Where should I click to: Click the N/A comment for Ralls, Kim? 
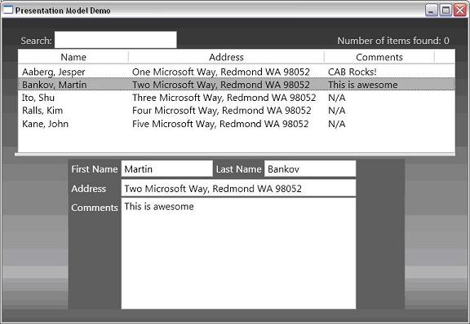pyautogui.click(x=337, y=111)
